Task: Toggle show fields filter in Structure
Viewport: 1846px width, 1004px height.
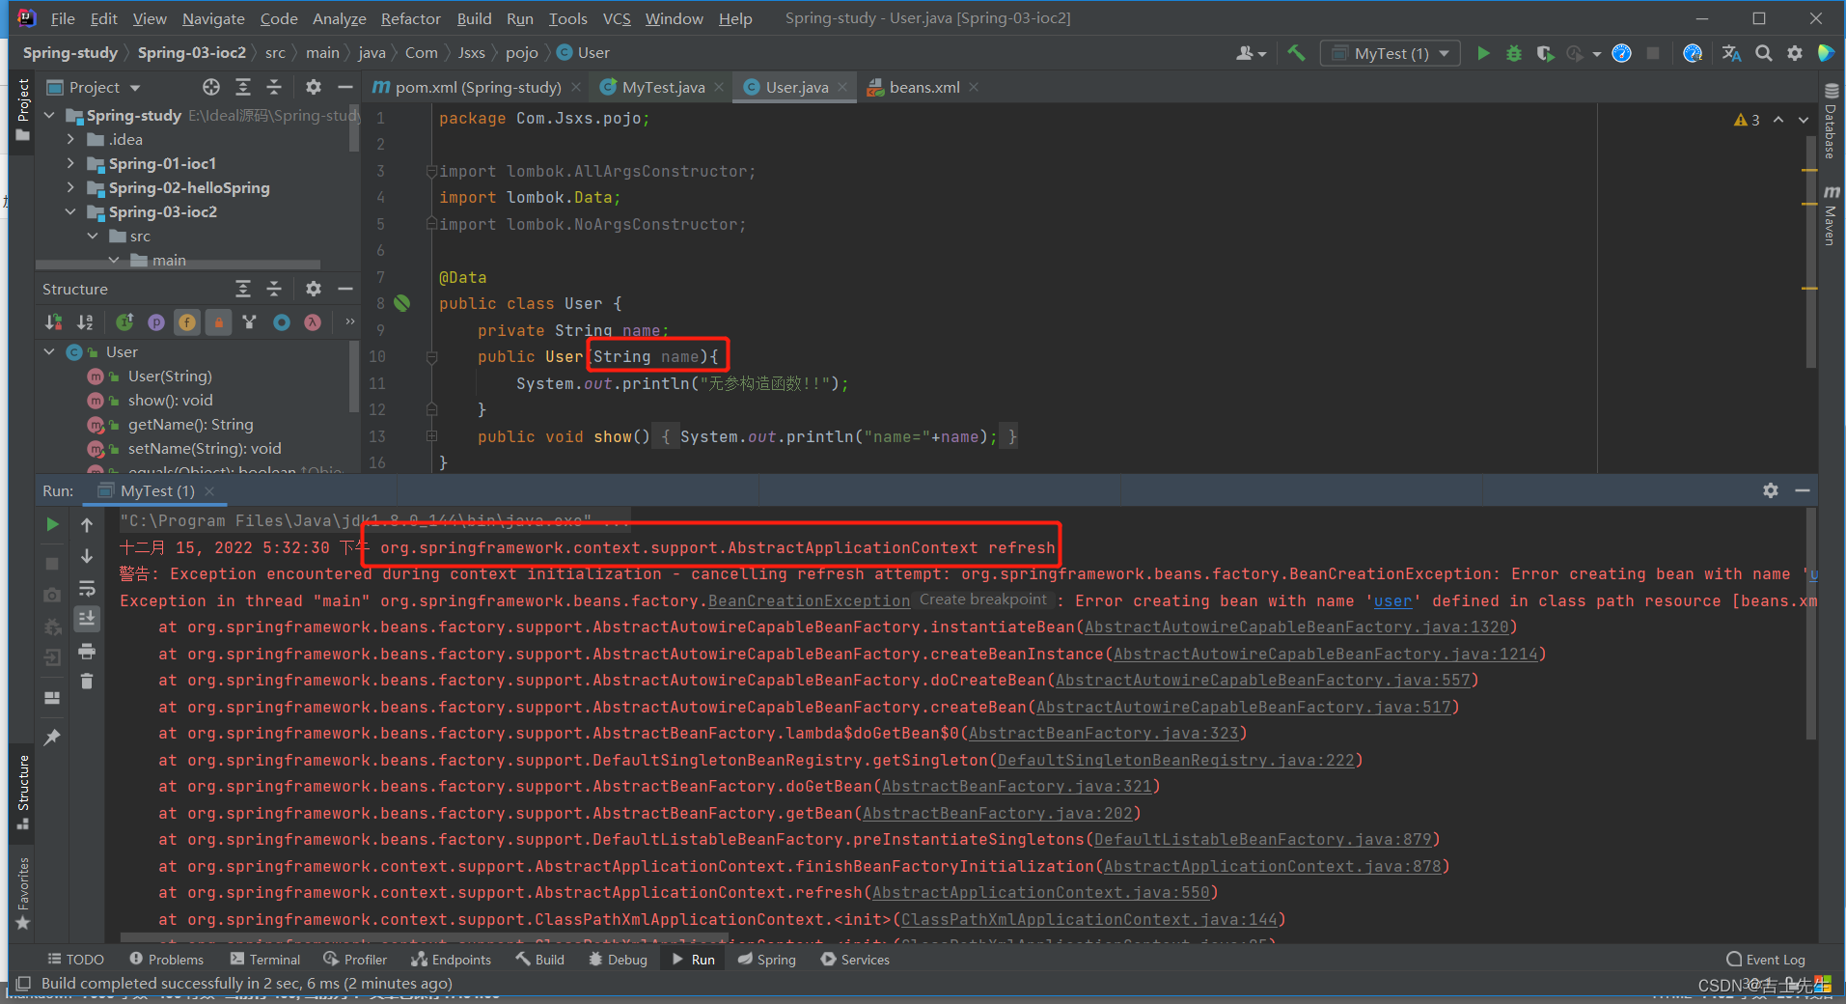Action: [x=187, y=322]
